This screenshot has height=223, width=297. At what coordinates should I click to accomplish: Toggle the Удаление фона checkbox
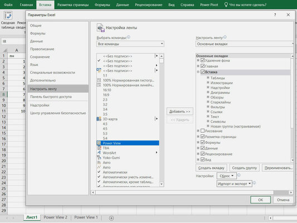click(x=202, y=60)
